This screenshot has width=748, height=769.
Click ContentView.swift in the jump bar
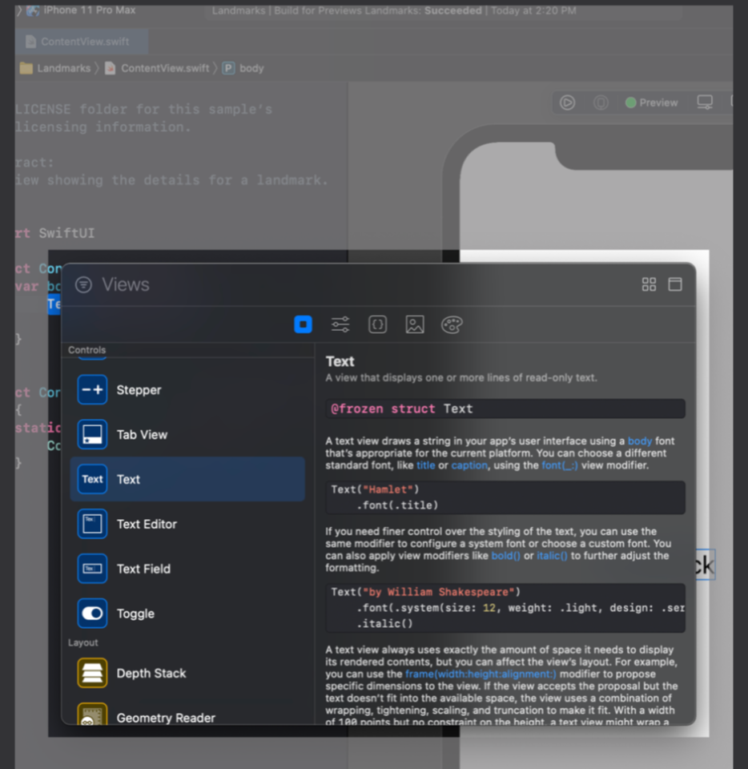157,68
